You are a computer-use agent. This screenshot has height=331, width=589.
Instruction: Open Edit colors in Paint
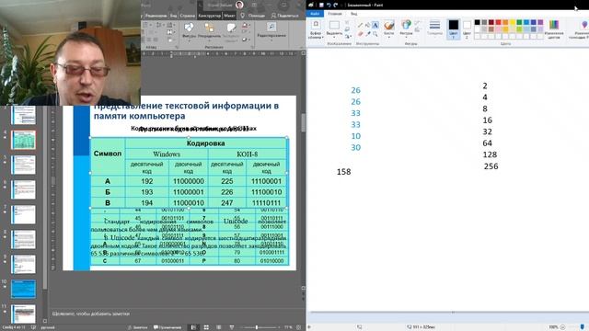pos(554,29)
